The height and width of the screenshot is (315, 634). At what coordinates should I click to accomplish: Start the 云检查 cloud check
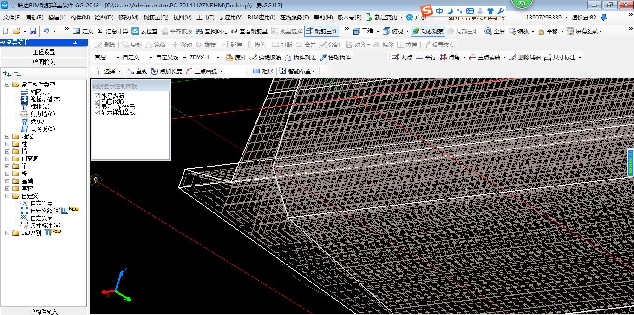click(x=144, y=31)
